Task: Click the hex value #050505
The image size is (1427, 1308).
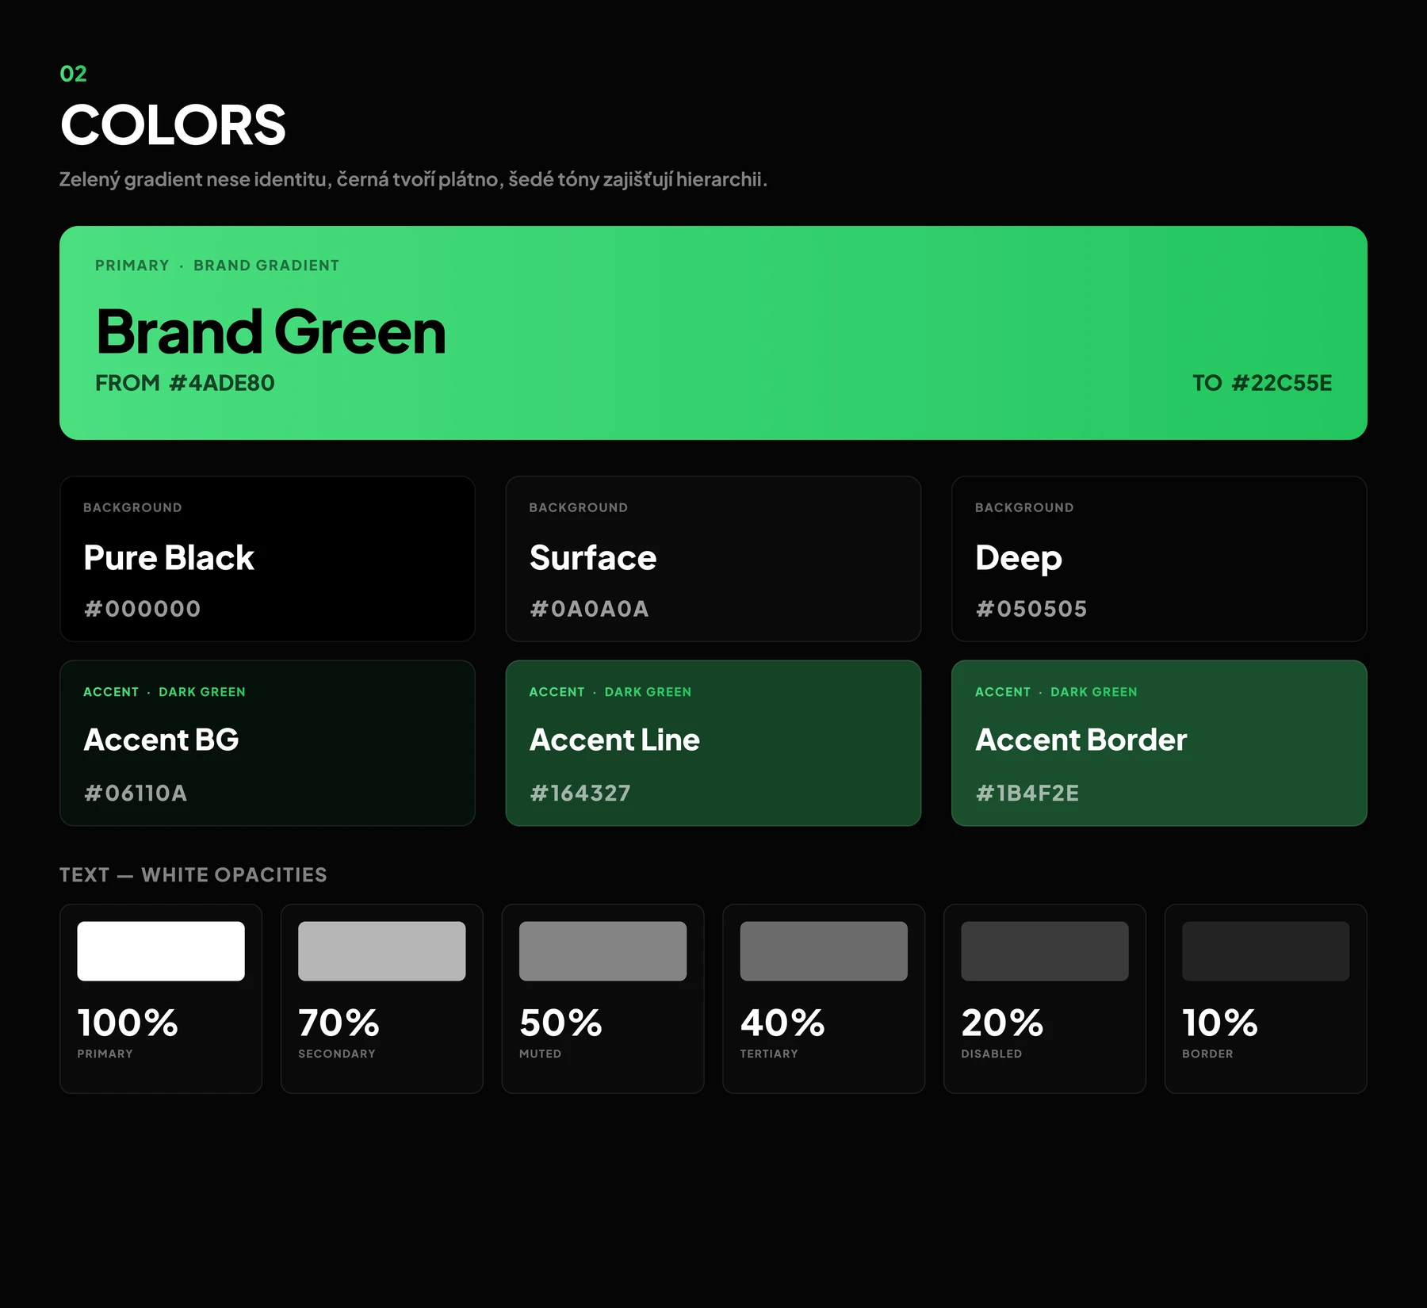Action: 1031,609
